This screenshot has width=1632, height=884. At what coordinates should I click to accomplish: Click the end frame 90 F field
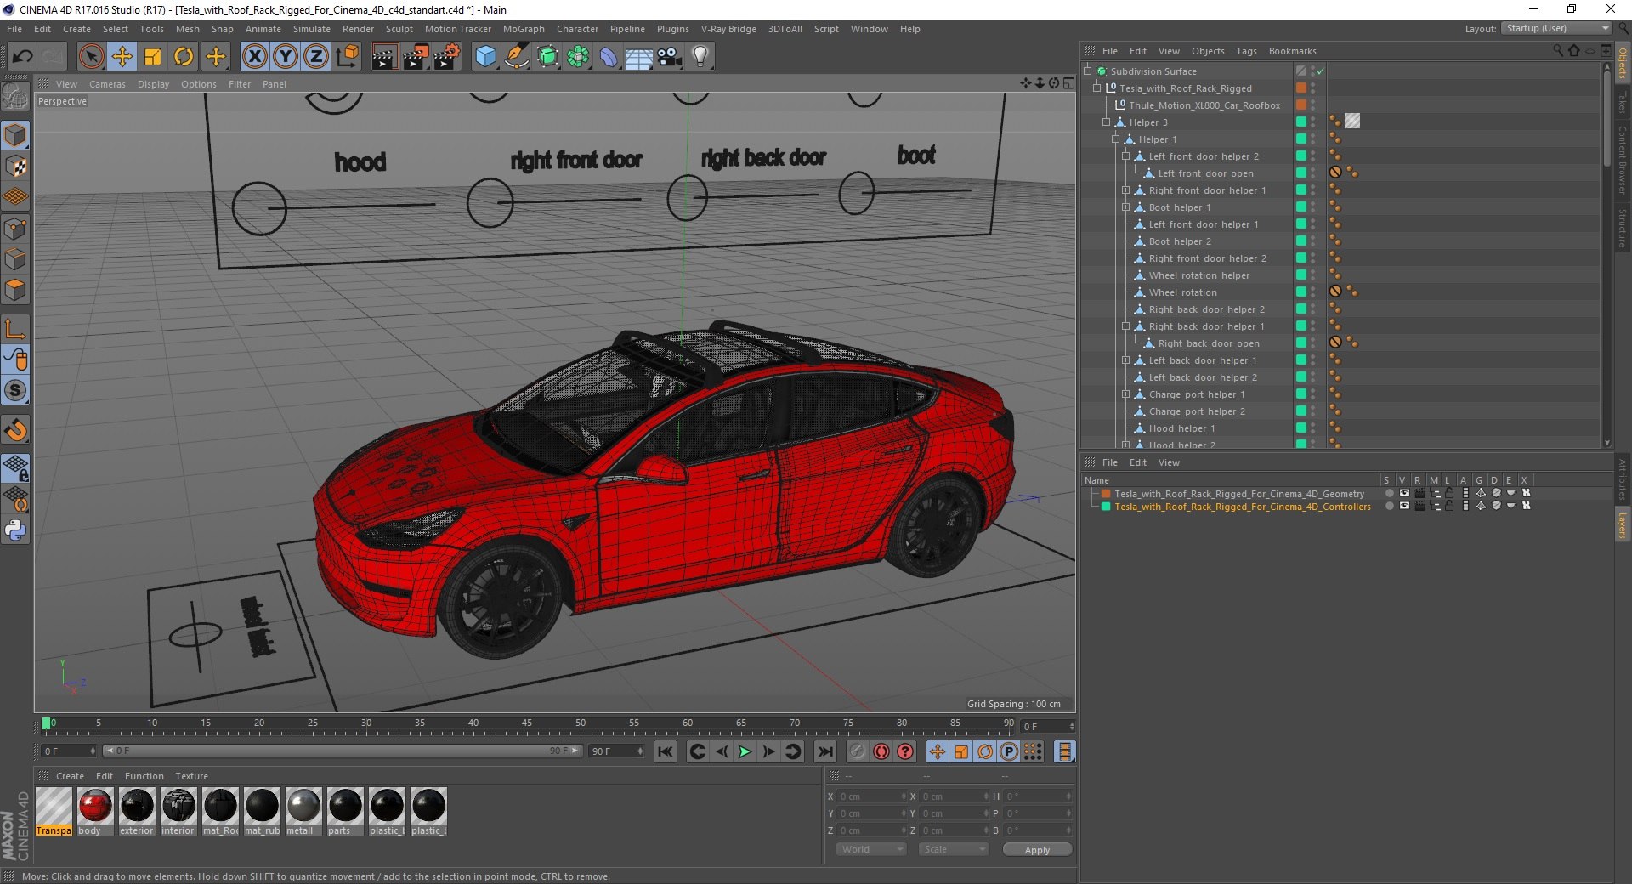615,751
